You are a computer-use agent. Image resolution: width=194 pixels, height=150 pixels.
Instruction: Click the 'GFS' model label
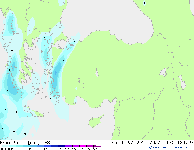(46, 143)
